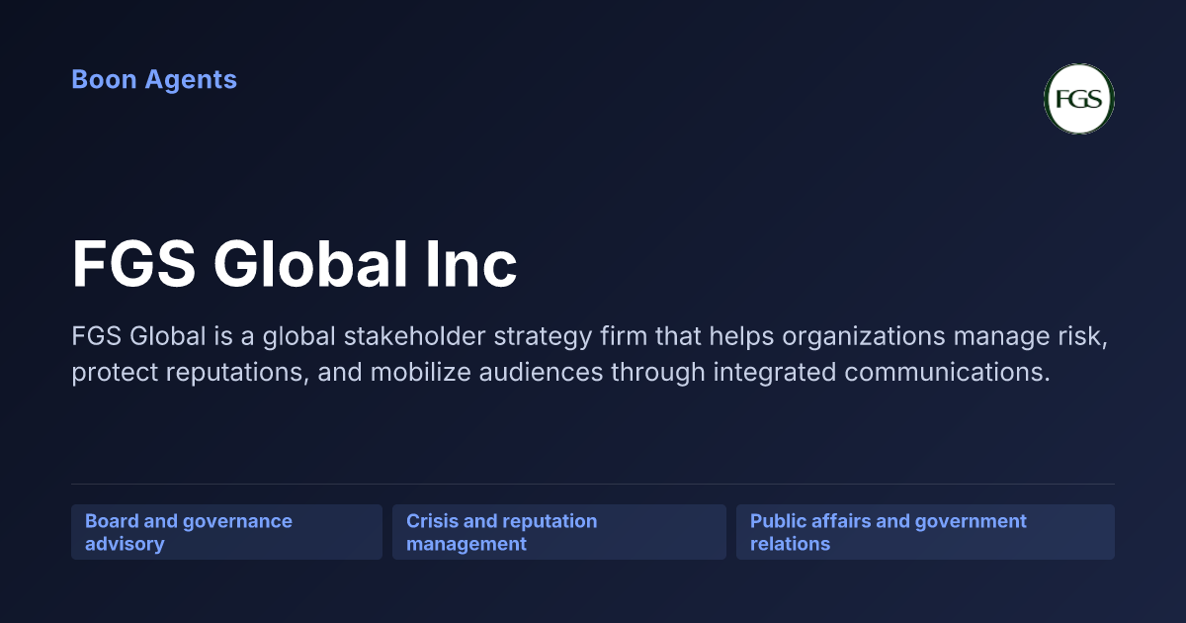
Task: Select the FGS Global Inc heading
Action: pyautogui.click(x=295, y=264)
